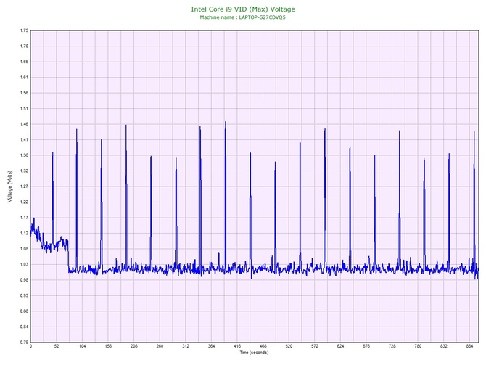
Task: Click the 1.17 value on the voltage axis
Action: click(24, 218)
